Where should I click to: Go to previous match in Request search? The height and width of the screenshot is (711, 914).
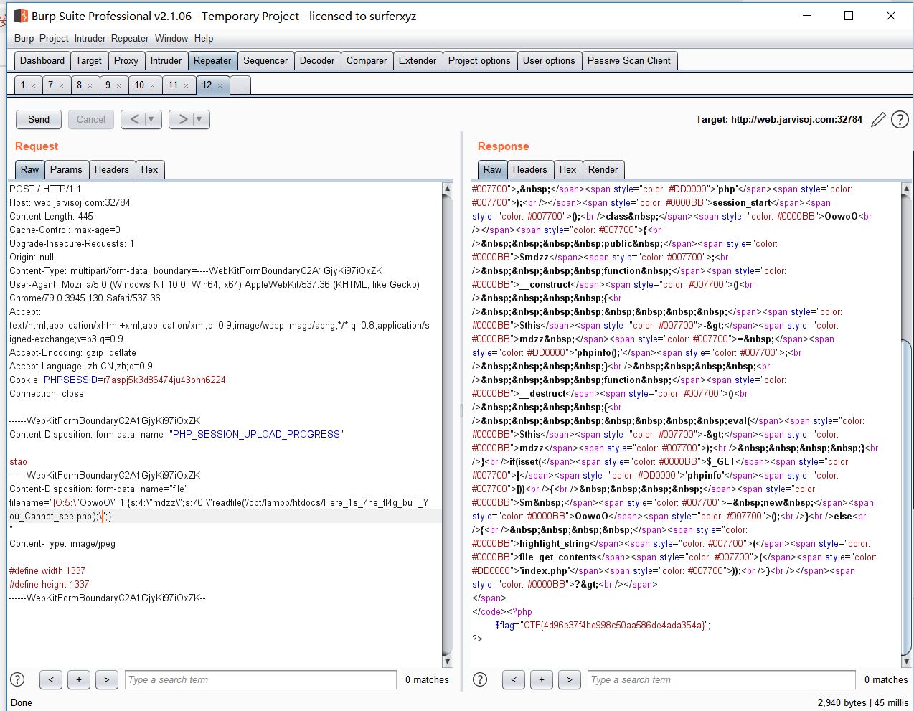pos(51,679)
